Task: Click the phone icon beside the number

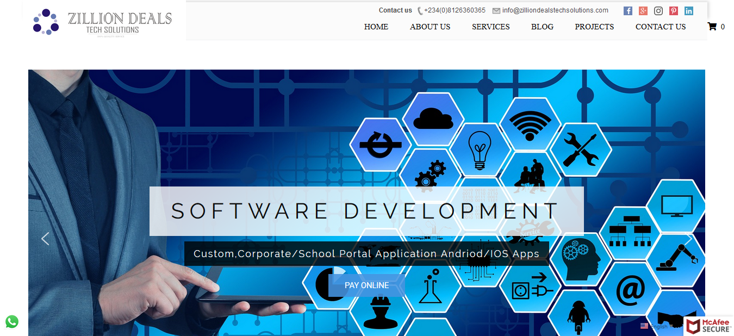Action: pyautogui.click(x=420, y=11)
